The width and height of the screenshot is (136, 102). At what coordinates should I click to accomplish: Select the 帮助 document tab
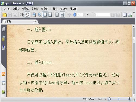pos(20,21)
